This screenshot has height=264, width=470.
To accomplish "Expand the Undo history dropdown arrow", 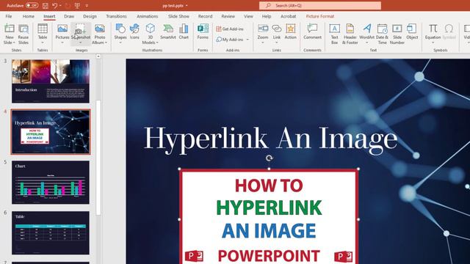I will pos(60,6).
